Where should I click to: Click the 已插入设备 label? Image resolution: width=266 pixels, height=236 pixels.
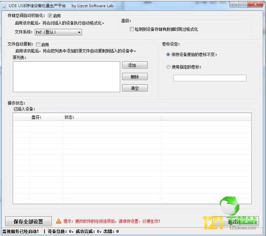pos(24,109)
